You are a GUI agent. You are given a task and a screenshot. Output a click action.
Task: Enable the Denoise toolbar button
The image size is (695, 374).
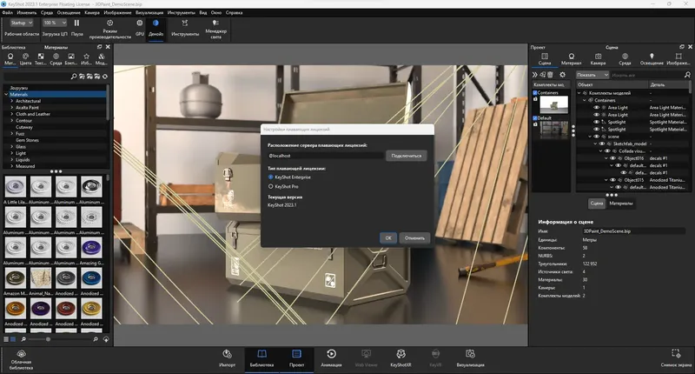[156, 23]
